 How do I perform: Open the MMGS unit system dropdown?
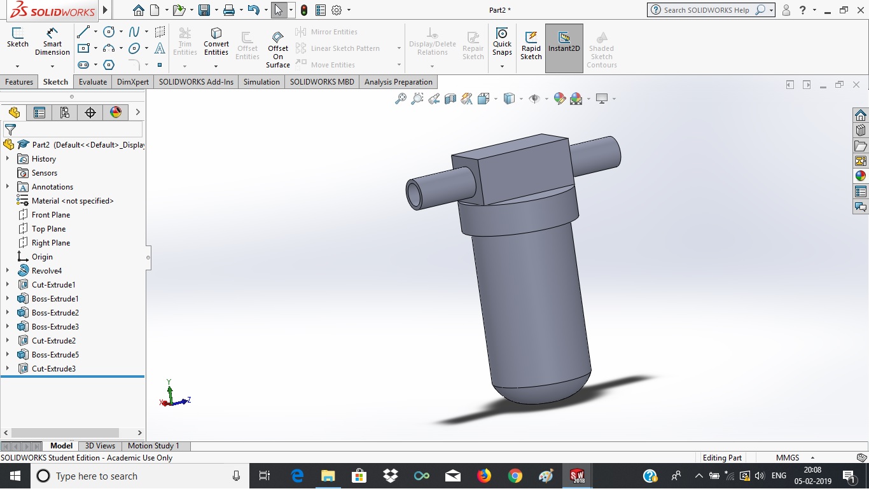pyautogui.click(x=812, y=458)
